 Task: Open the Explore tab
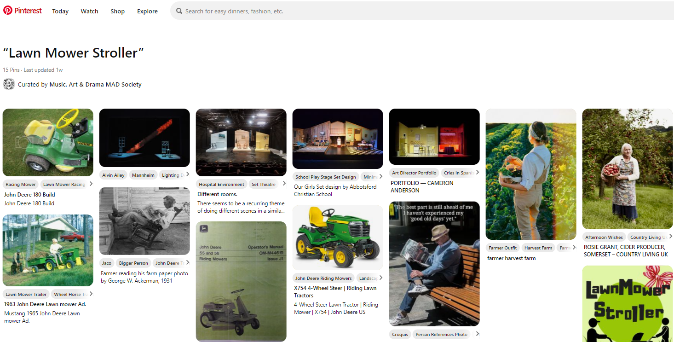(x=147, y=11)
